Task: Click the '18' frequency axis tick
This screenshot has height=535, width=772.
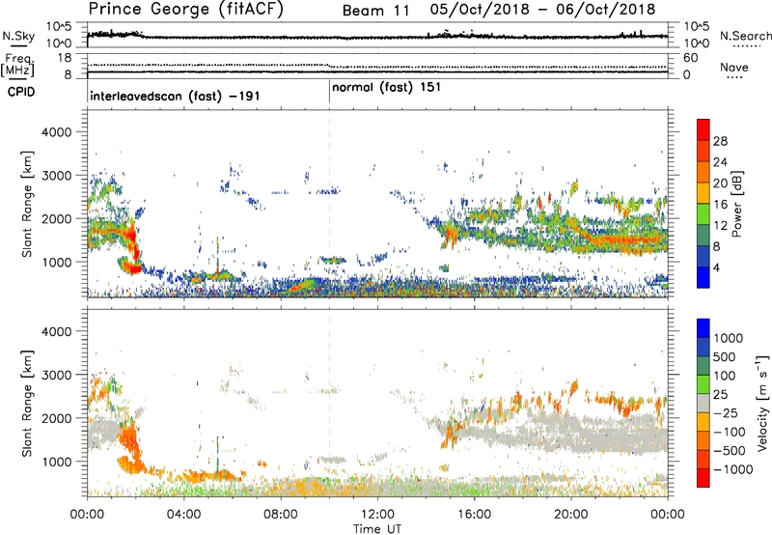Action: click(x=65, y=58)
